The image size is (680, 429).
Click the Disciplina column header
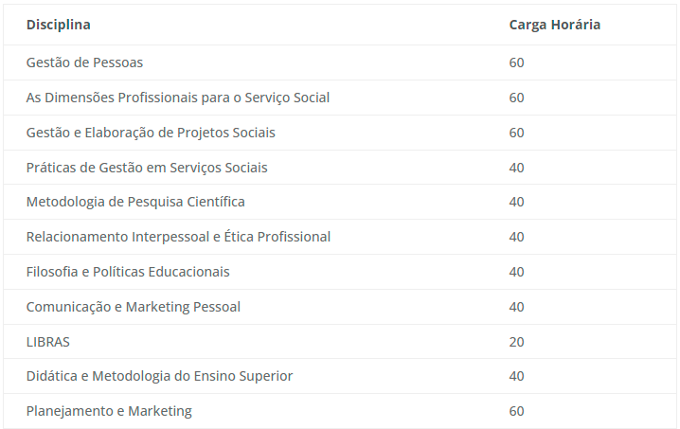click(58, 25)
